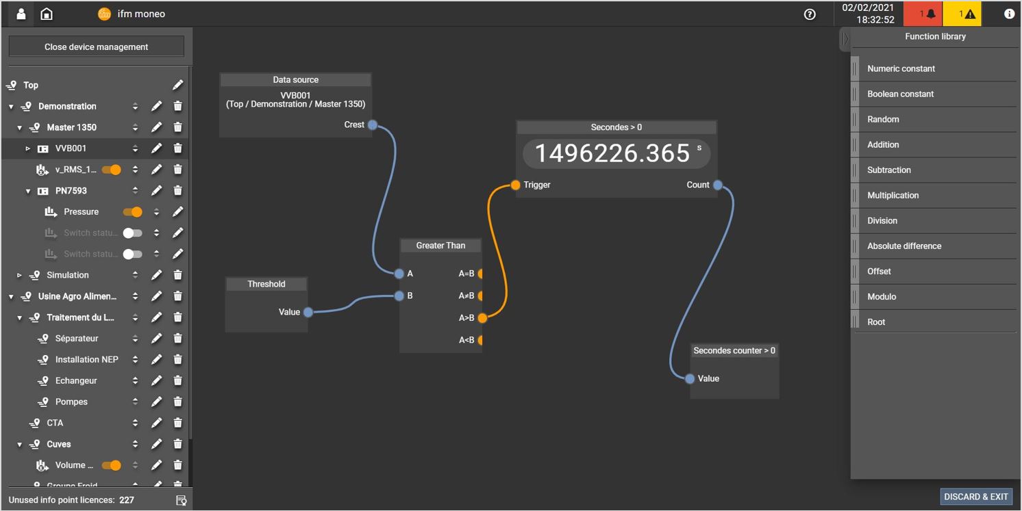
Task: Click the DISCARD & EXIT button
Action: click(976, 497)
